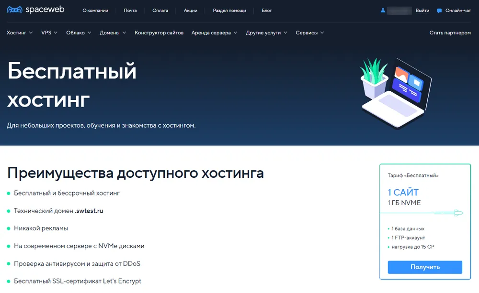Open the Почта menu item
This screenshot has height=293, width=479.
(x=130, y=10)
